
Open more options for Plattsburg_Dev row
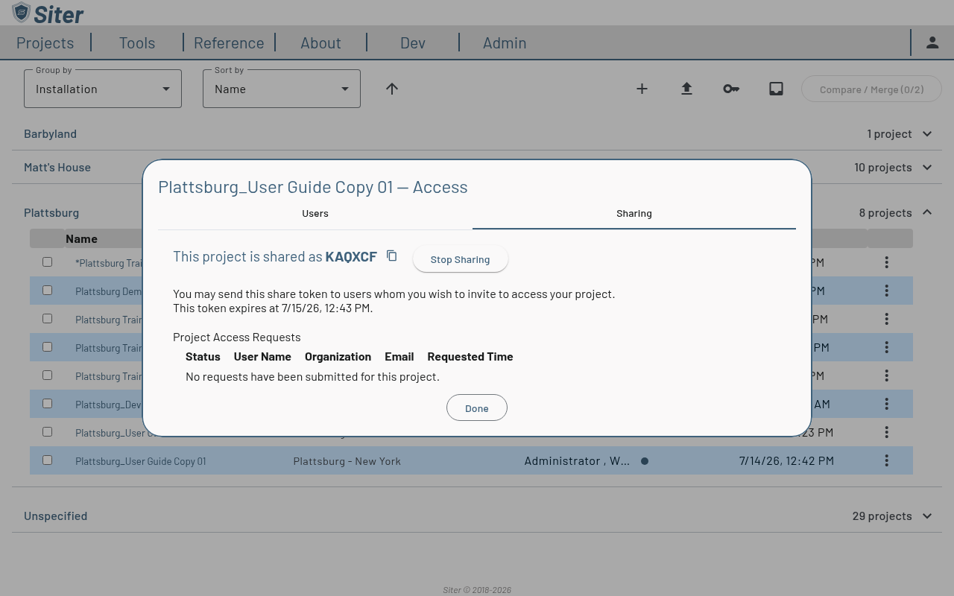886,404
